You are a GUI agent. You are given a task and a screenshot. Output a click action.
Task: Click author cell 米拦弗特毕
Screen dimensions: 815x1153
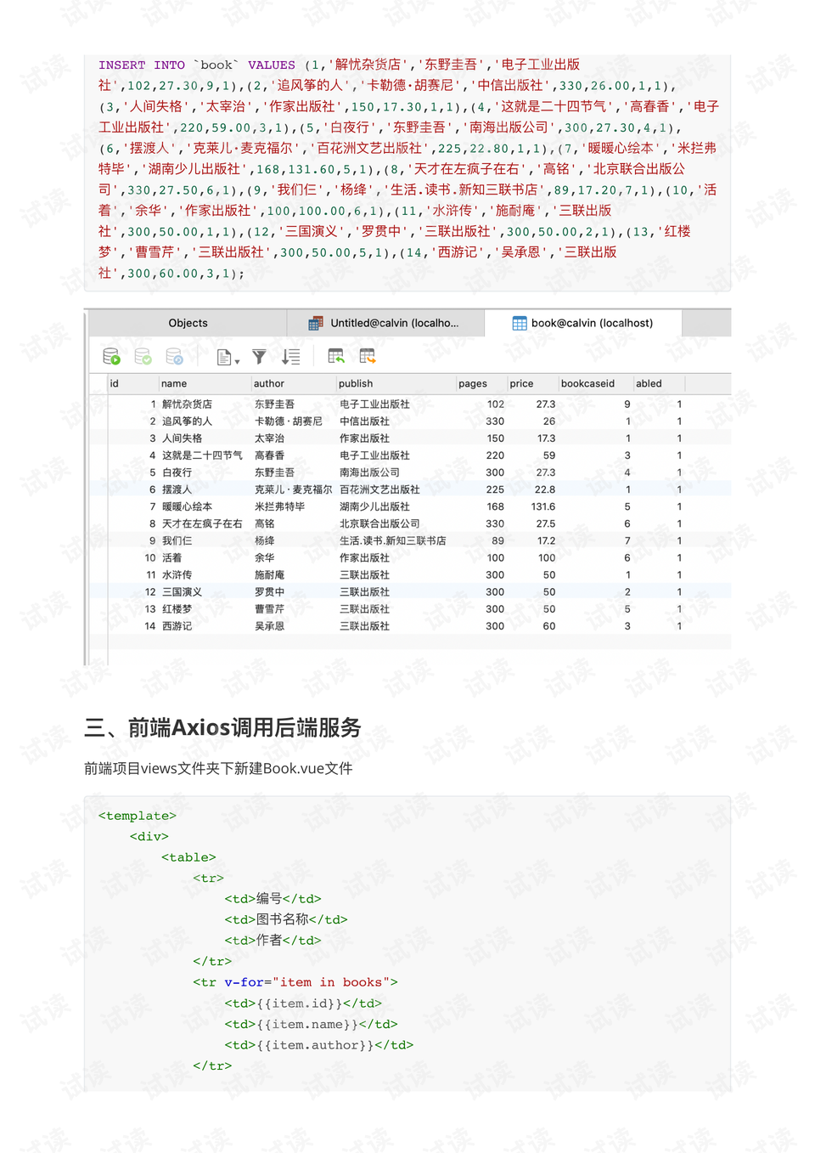click(279, 506)
